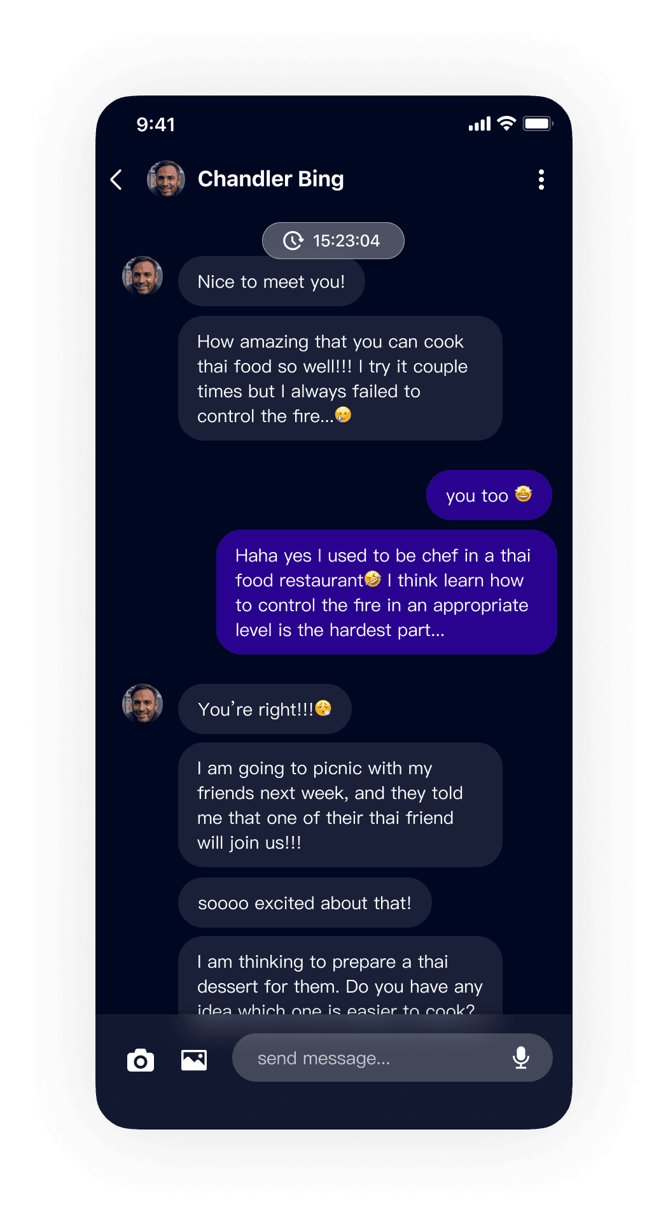Open the Chandler Bing contact name
Screen dimensions: 668x1225
coord(271,179)
